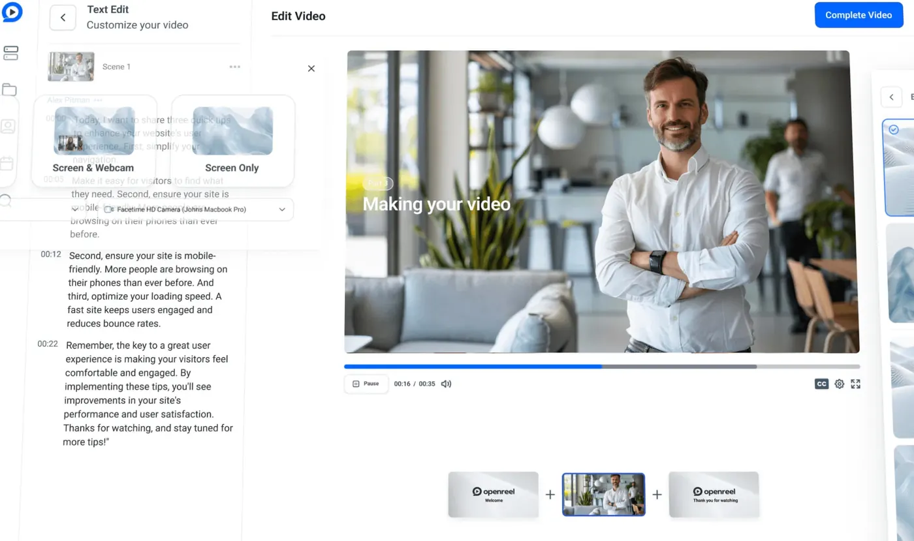Select Screen & Webcam recording option
Screen dimensions: 914x541
[93, 141]
